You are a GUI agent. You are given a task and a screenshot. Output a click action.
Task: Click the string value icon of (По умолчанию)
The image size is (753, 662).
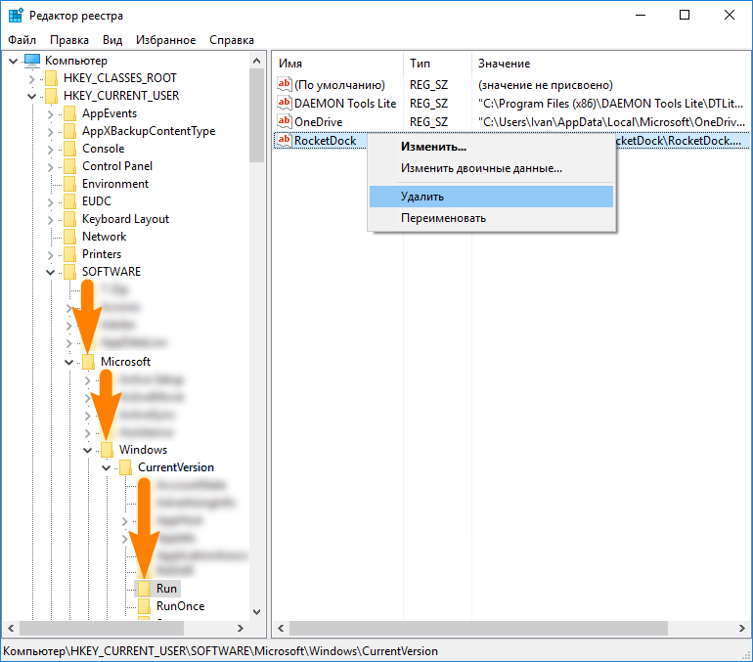pyautogui.click(x=285, y=84)
